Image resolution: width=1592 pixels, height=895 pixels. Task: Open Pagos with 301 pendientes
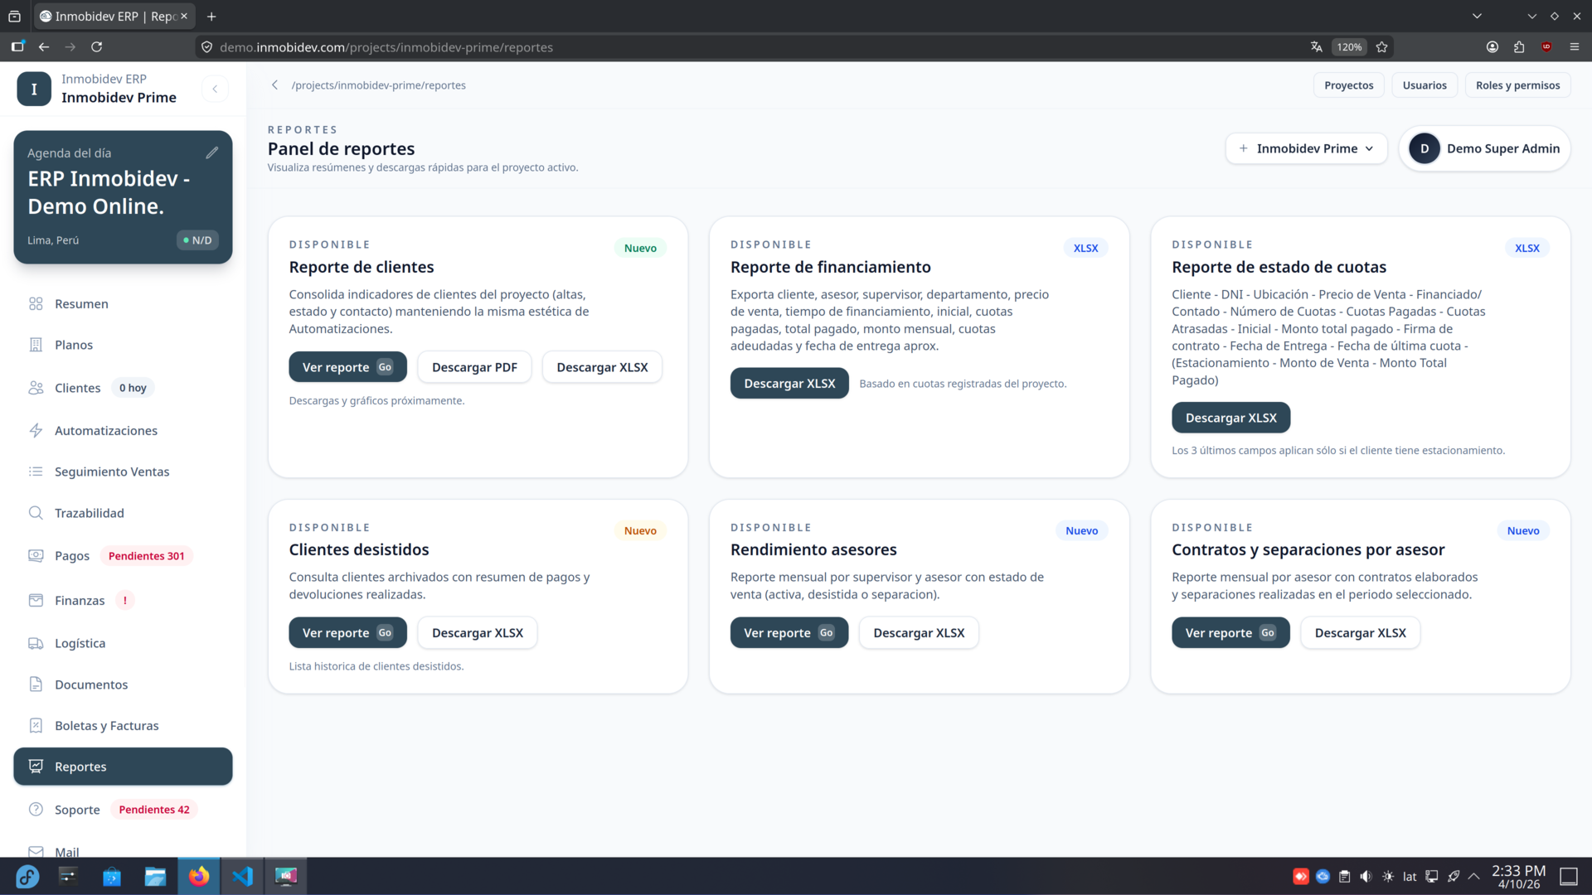click(73, 555)
